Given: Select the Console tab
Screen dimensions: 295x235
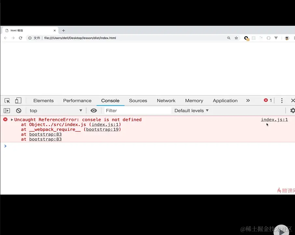Looking at the screenshot, I should pos(110,100).
